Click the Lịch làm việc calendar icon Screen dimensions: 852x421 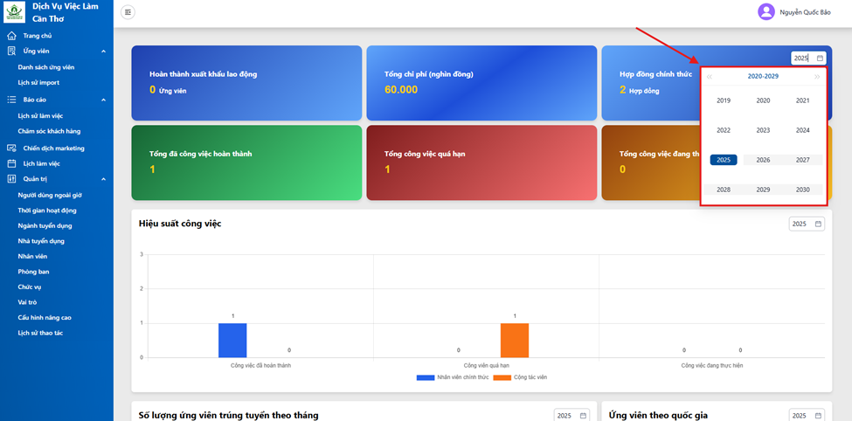click(x=11, y=163)
